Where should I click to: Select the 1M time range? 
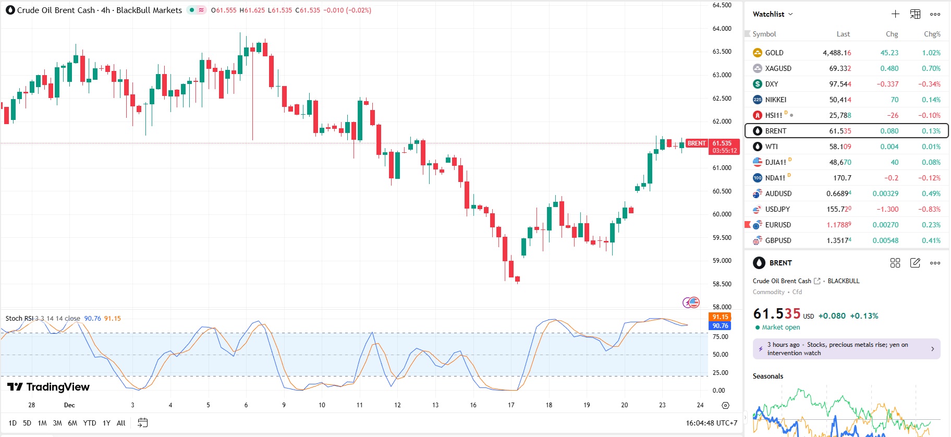point(42,423)
